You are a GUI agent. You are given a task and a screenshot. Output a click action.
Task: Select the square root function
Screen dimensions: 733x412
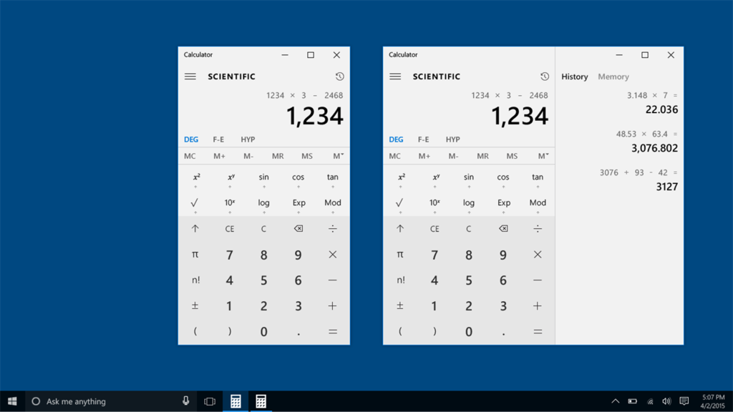pos(195,202)
